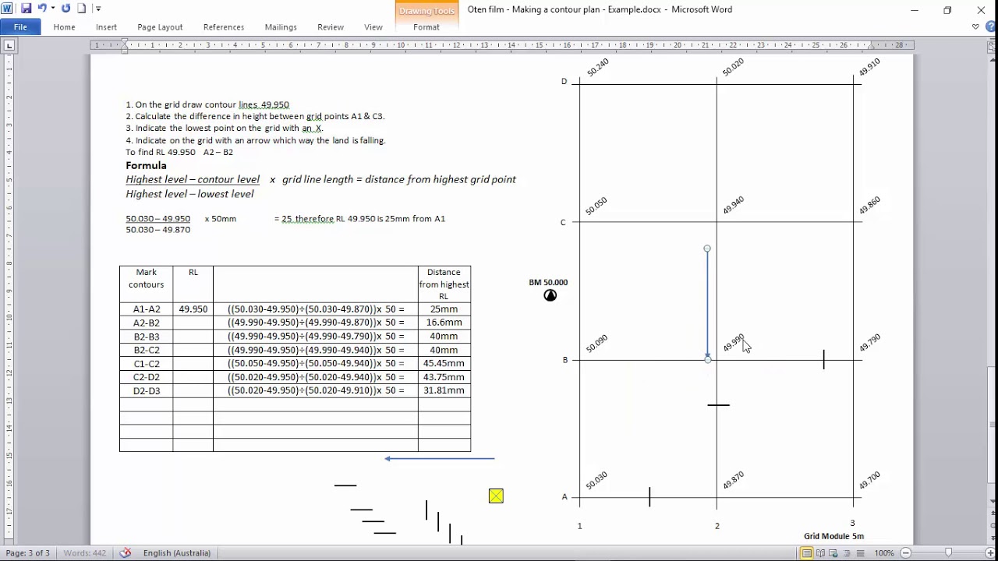The width and height of the screenshot is (998, 561).
Task: Click the row label 'D' on the grid
Action: [564, 82]
